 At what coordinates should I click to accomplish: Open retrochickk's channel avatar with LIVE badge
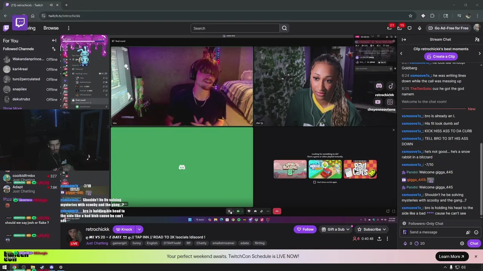[x=74, y=236]
